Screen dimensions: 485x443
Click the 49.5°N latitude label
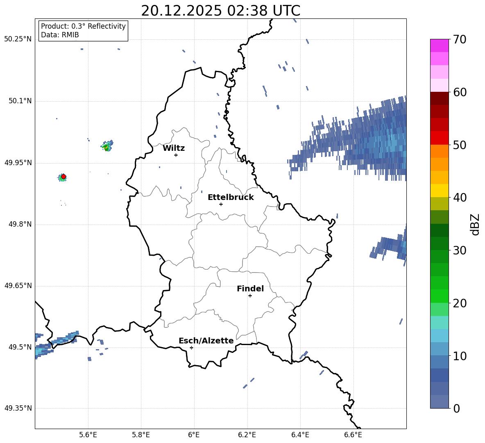pyautogui.click(x=20, y=347)
